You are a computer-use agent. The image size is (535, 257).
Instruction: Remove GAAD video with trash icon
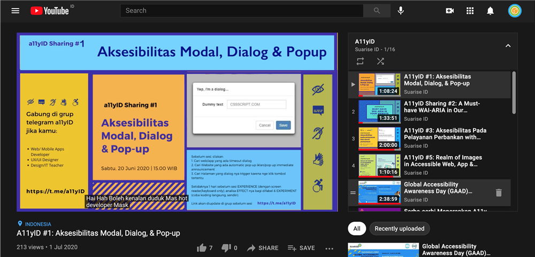pyautogui.click(x=499, y=193)
